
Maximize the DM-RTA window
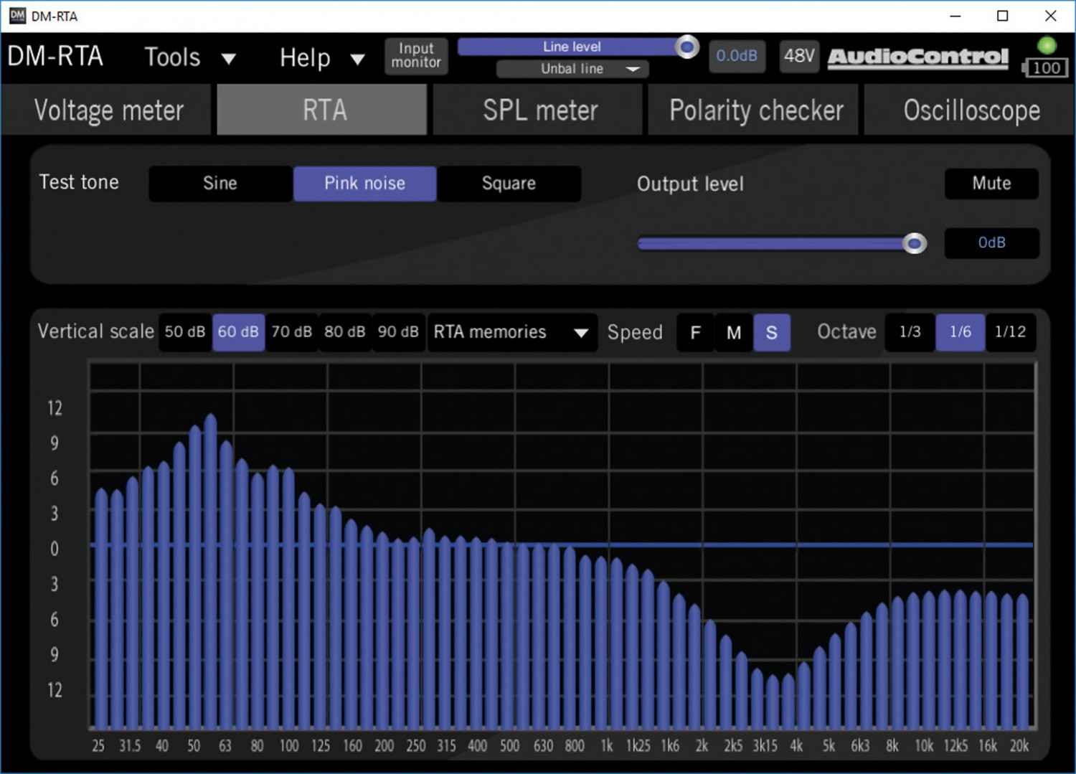[x=1003, y=16]
